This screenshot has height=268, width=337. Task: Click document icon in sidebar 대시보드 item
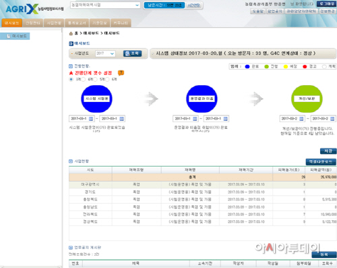pyautogui.click(x=9, y=36)
